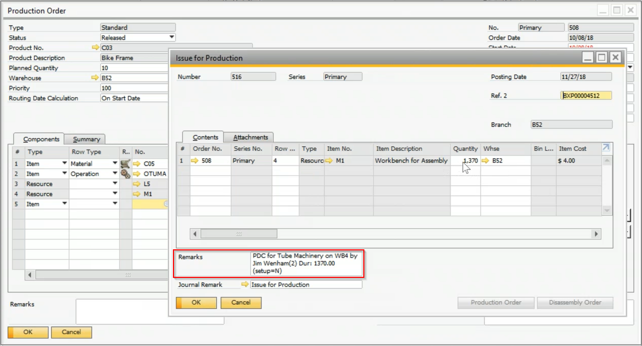
Task: Click the gears icon on the Operation row
Action: [x=125, y=174]
